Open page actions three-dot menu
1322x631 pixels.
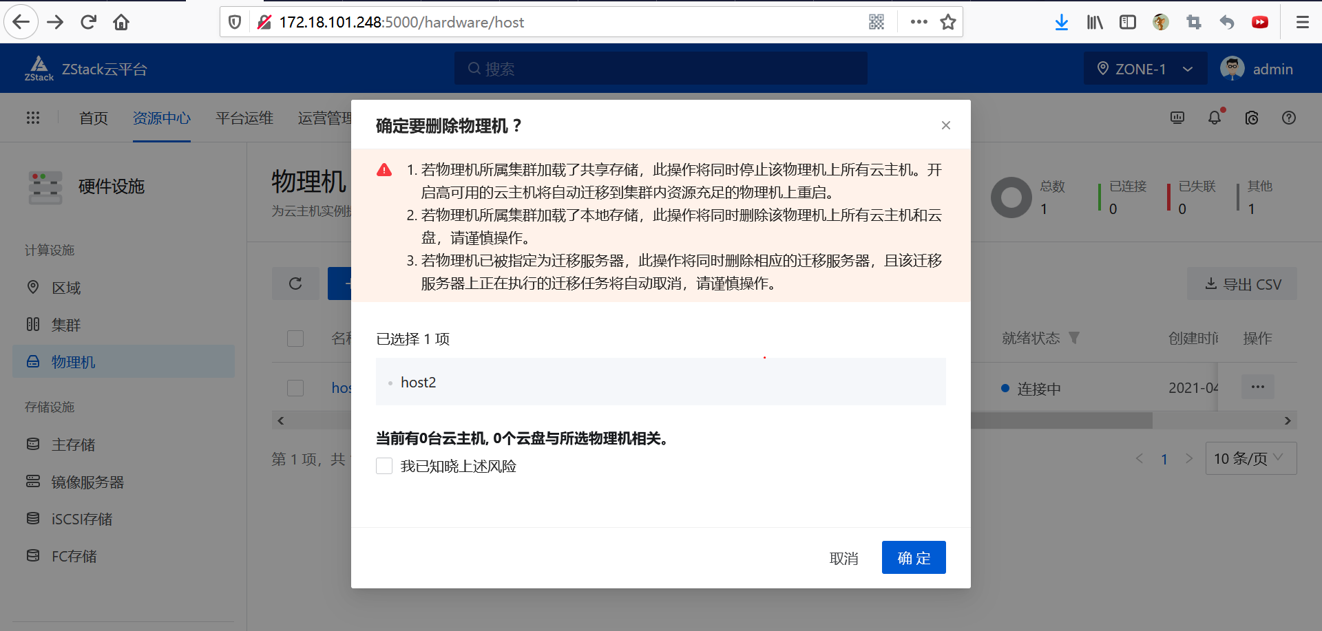pos(919,22)
